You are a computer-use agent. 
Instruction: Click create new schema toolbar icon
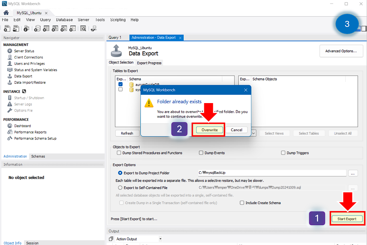tap(37, 28)
